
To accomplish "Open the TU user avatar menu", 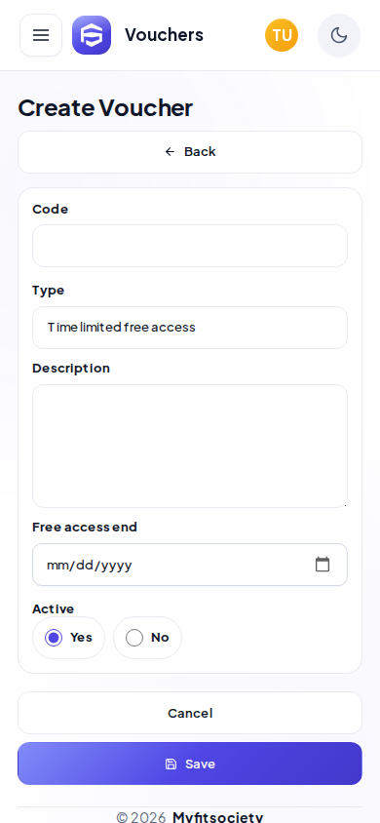I will pyautogui.click(x=282, y=35).
